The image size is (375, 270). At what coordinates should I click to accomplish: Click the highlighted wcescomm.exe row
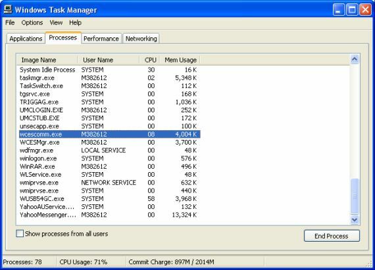point(109,134)
